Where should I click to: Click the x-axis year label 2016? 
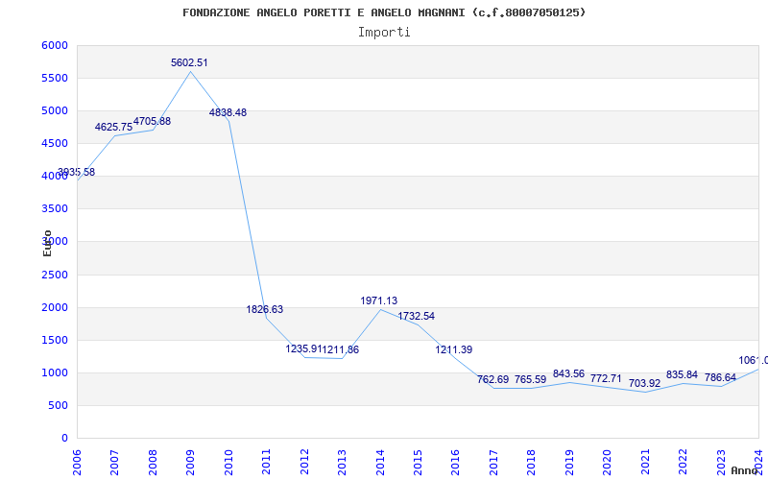coord(455,463)
